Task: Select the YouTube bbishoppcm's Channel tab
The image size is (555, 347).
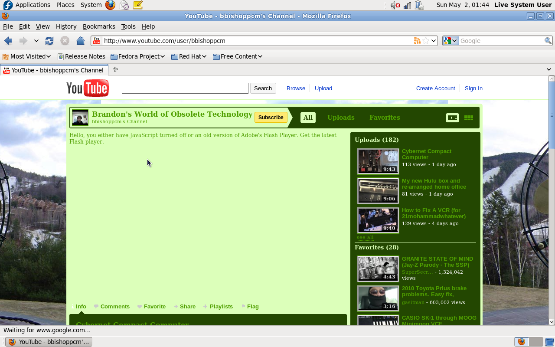Action: point(54,70)
